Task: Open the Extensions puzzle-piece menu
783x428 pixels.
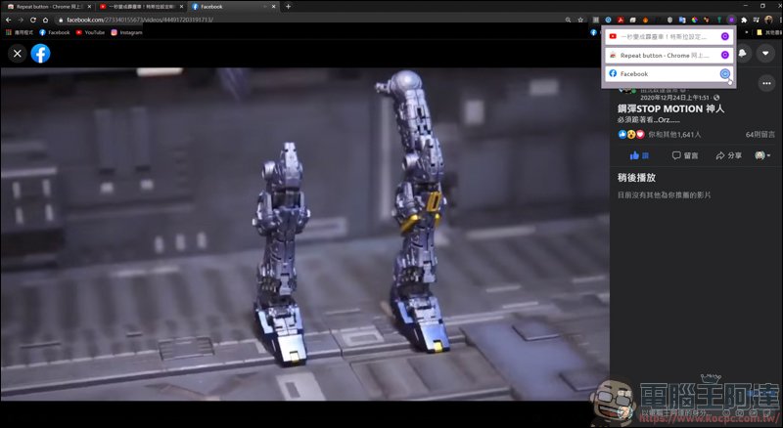Action: [744, 20]
